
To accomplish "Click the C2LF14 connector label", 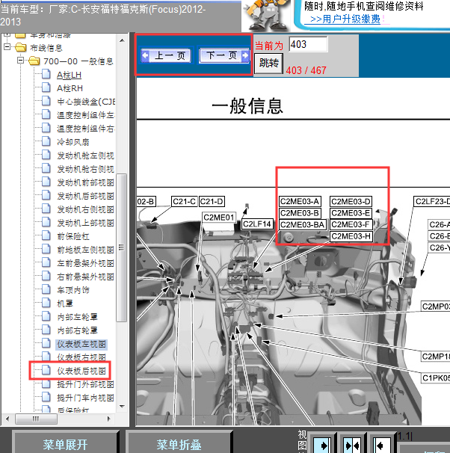I will [257, 224].
